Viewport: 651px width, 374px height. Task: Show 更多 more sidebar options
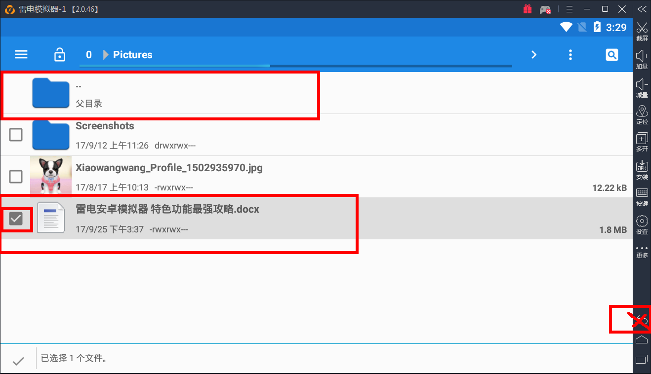642,252
